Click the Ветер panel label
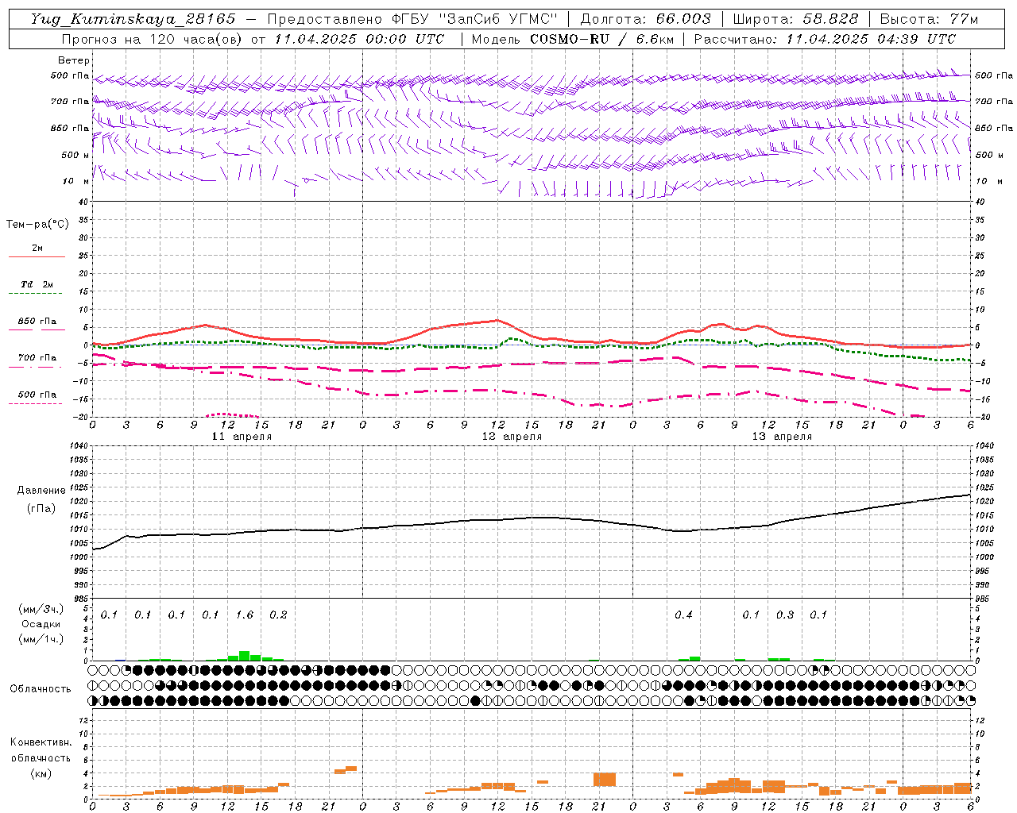 pos(74,60)
